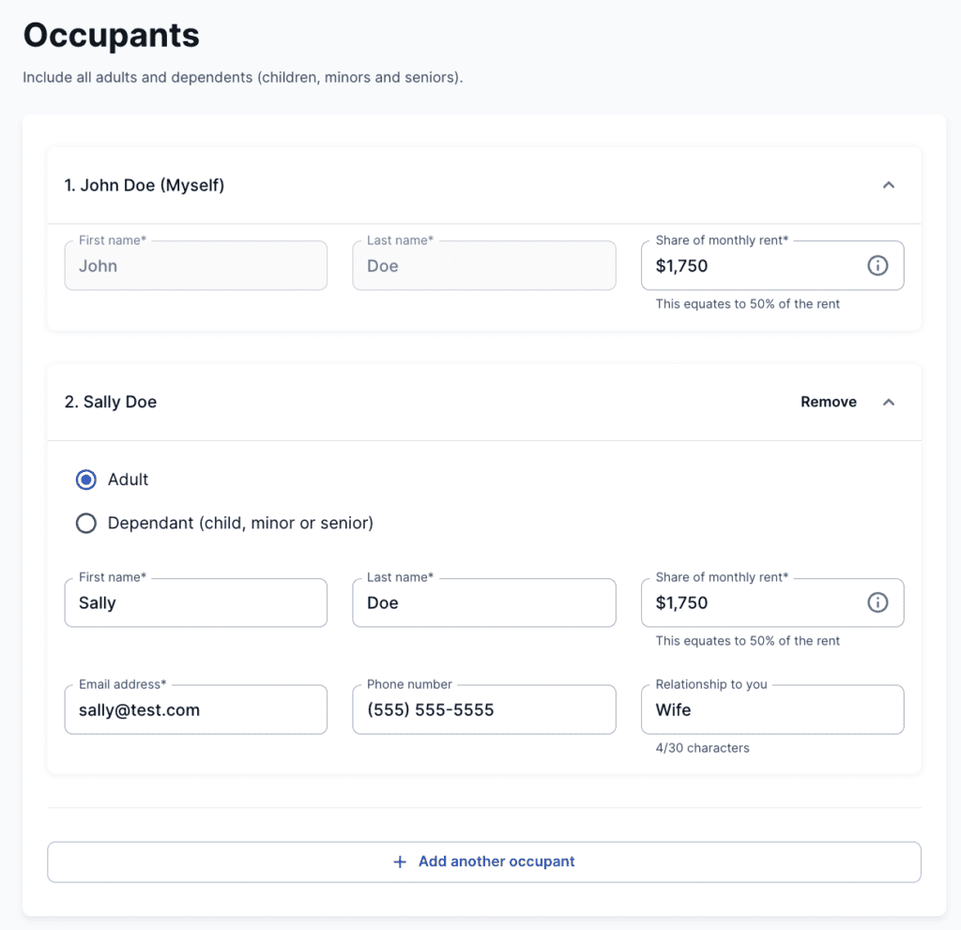Click info icon in Sally's rent share field

tap(877, 602)
